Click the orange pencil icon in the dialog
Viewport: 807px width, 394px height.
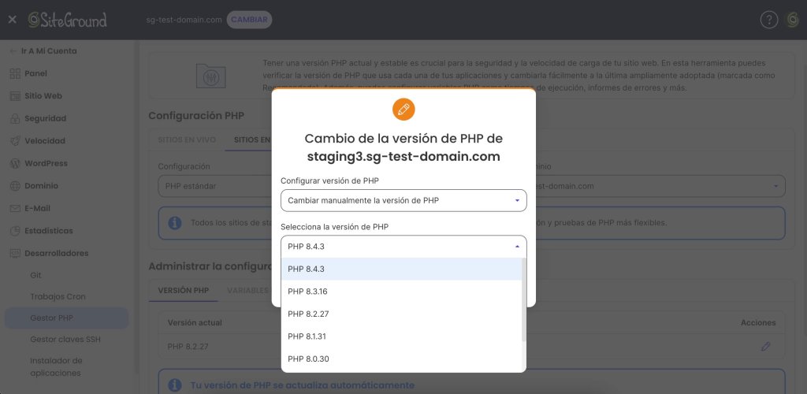(x=403, y=110)
